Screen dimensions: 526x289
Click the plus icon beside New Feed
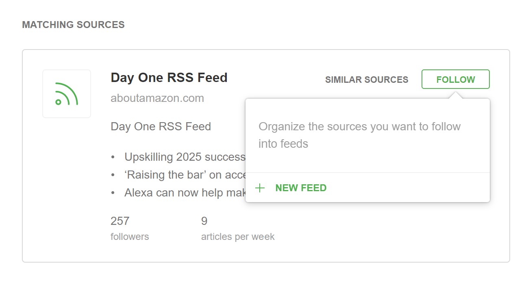click(x=260, y=188)
